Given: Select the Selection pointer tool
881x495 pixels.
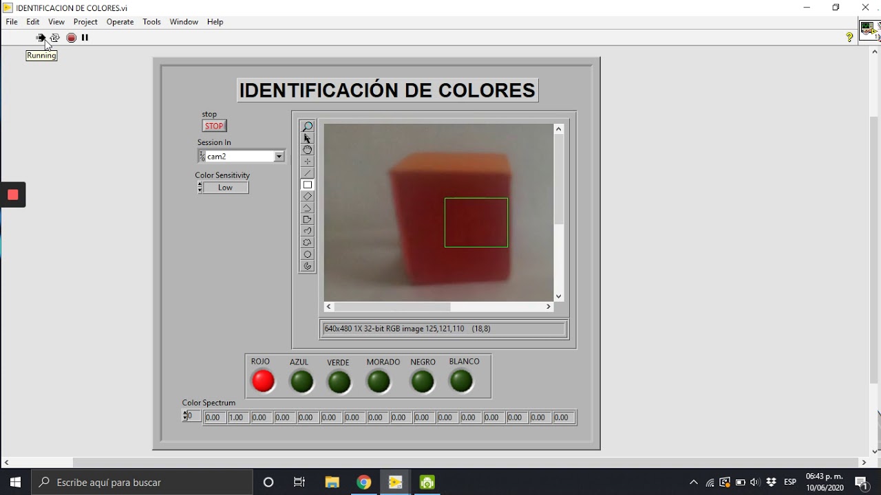Looking at the screenshot, I should tap(308, 138).
